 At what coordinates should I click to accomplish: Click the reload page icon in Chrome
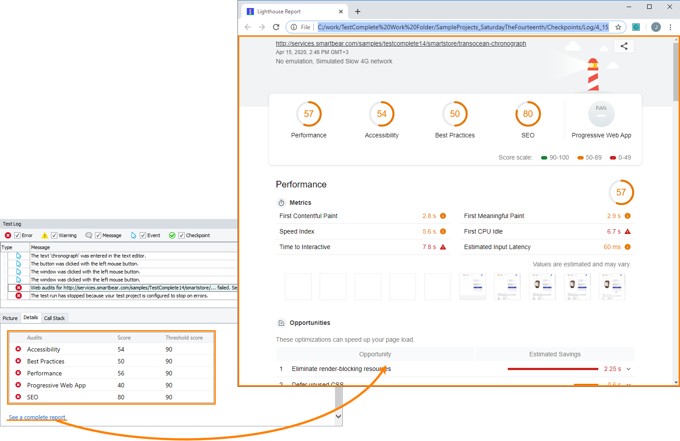[276, 27]
